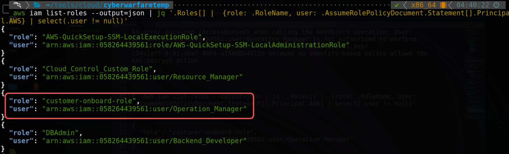Click the Kali dragon logo in prompt
The image size is (509, 154).
point(17,5)
